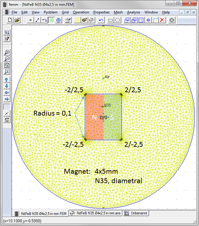Click the zoom window icon
This screenshot has height=226, width=199.
[7, 72]
